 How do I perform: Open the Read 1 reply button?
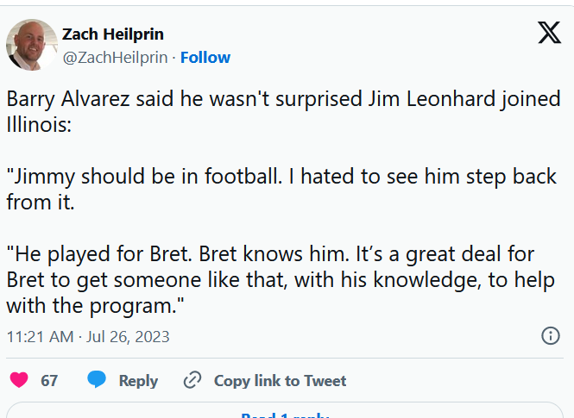(x=284, y=413)
